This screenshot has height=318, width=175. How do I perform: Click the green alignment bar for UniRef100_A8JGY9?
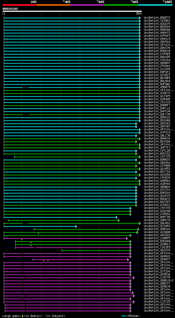tap(97, 250)
